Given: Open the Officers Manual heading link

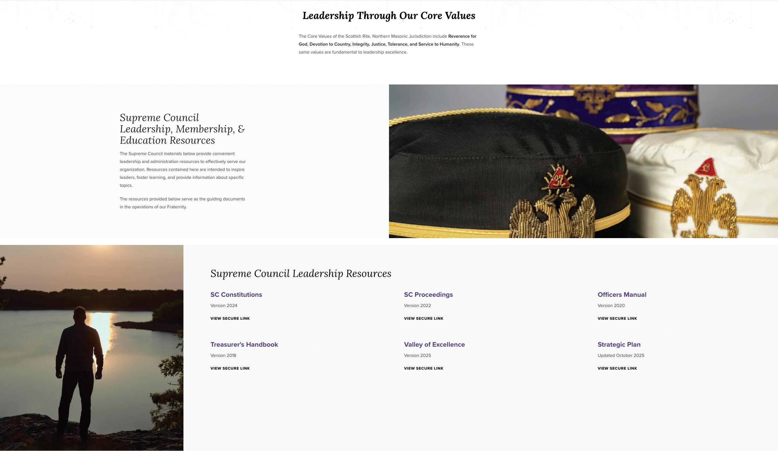Looking at the screenshot, I should point(622,295).
